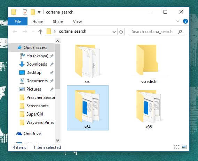Open the Wayward.Pines folder shortcut

point(37,122)
